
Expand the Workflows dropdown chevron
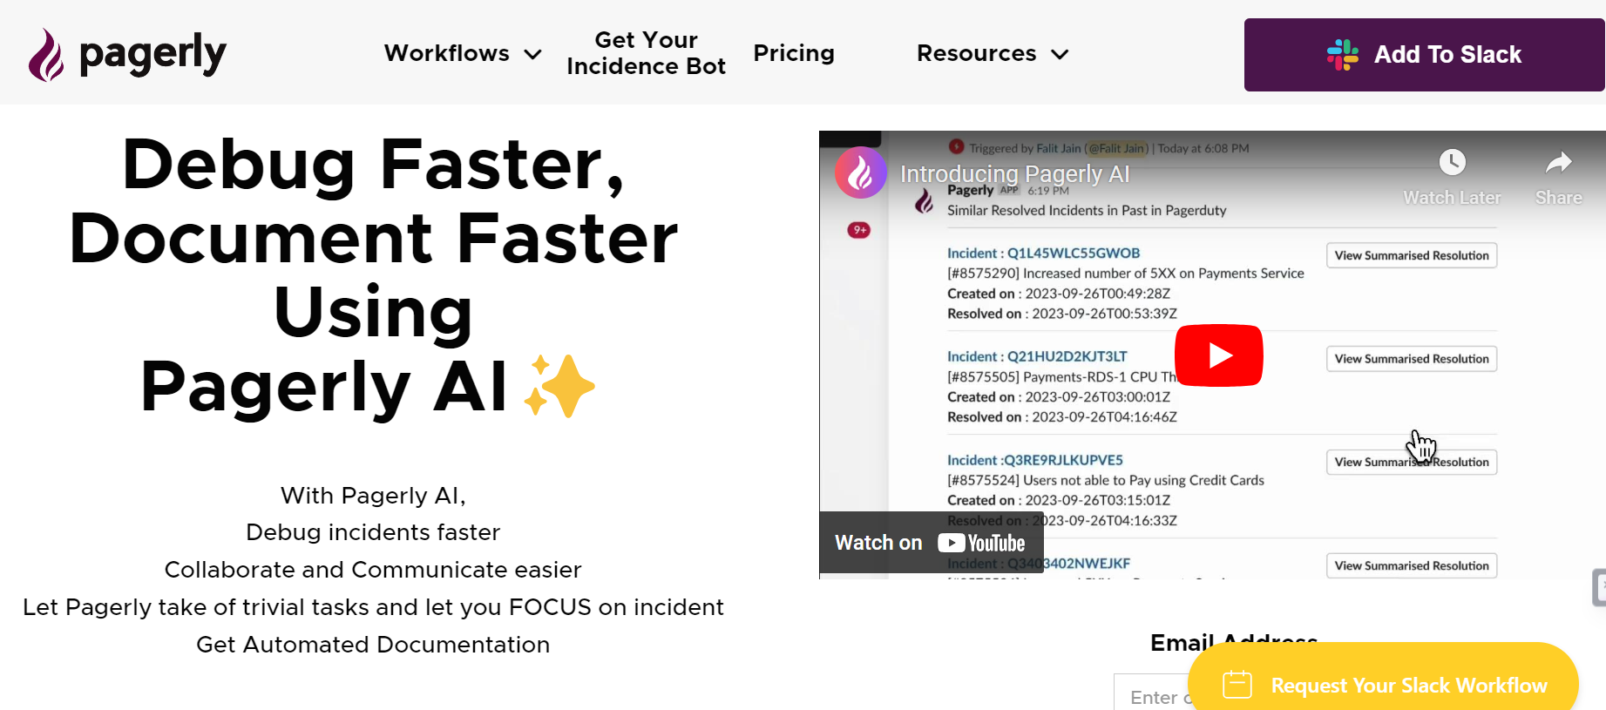tap(532, 55)
